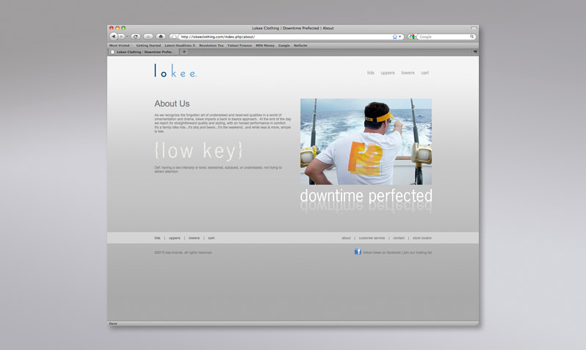Reload the page with the refresh button
The width and height of the screenshot is (586, 350).
tap(136, 37)
